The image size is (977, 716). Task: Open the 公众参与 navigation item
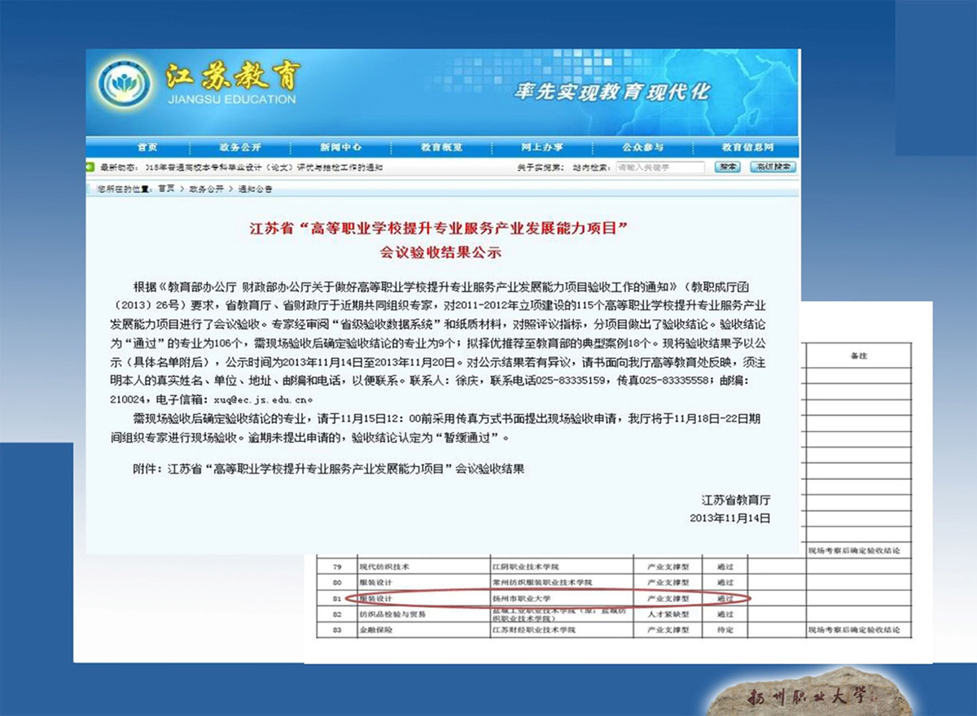643,147
